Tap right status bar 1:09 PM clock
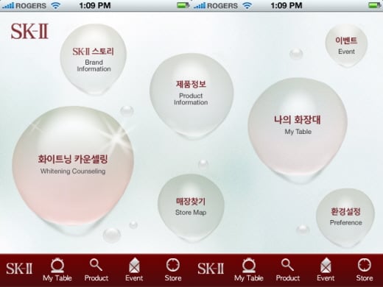This screenshot has height=287, width=383. pos(287,5)
